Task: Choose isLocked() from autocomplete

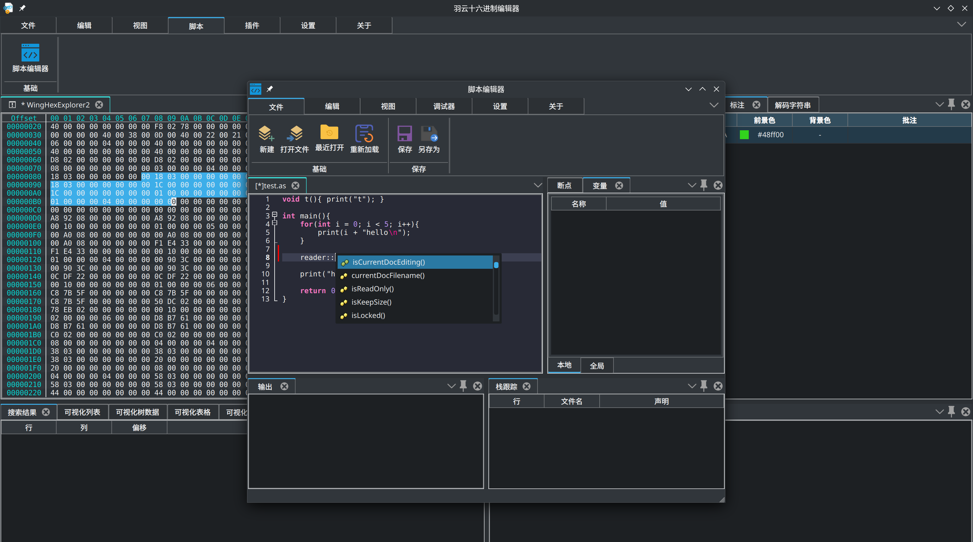Action: [x=415, y=315]
